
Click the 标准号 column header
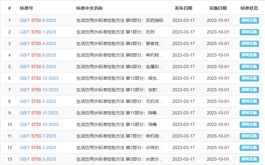(x=26, y=8)
